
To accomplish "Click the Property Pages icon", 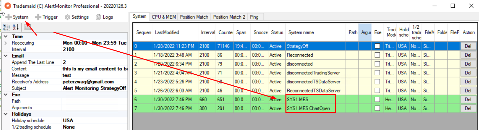I will (27, 27).
